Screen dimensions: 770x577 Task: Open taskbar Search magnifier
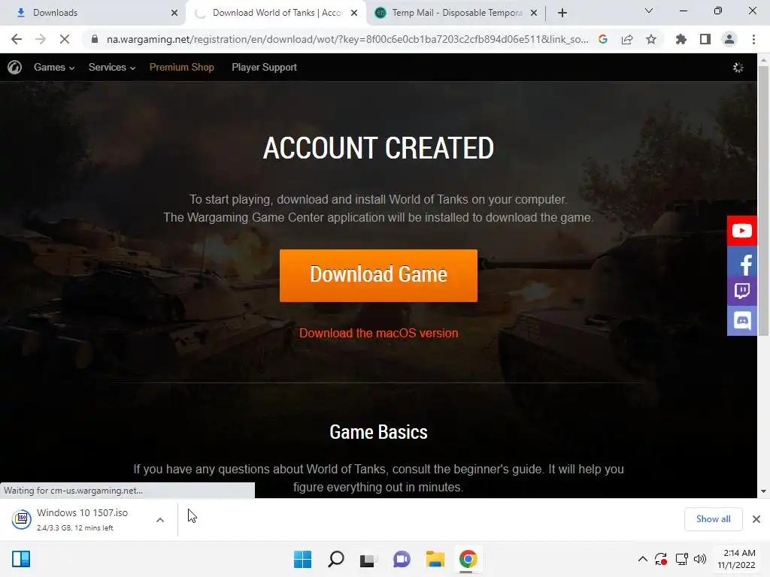pyautogui.click(x=336, y=559)
